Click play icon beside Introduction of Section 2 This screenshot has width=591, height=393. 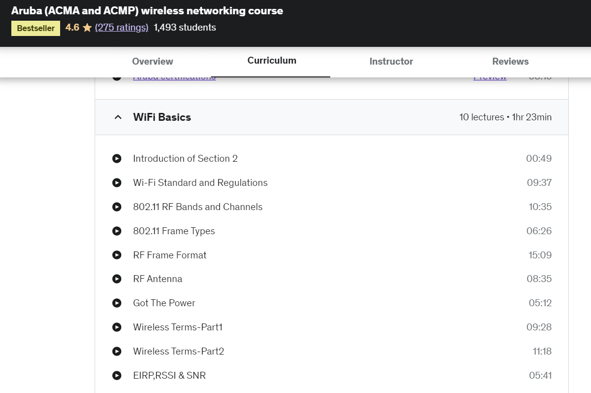point(117,158)
